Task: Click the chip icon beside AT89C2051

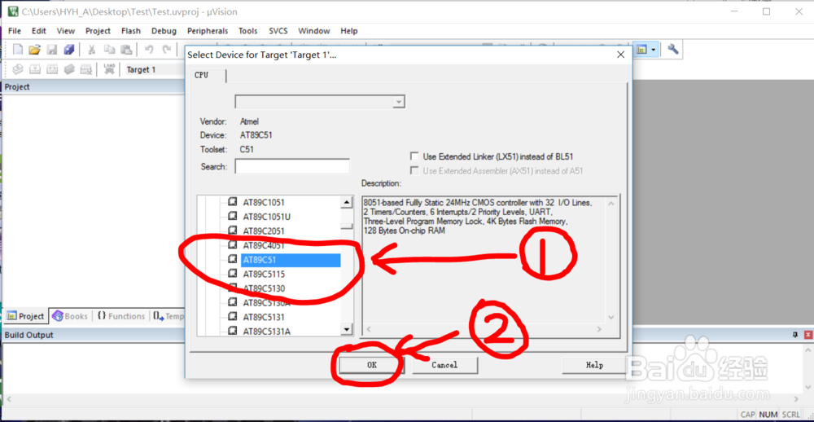Action: (233, 231)
